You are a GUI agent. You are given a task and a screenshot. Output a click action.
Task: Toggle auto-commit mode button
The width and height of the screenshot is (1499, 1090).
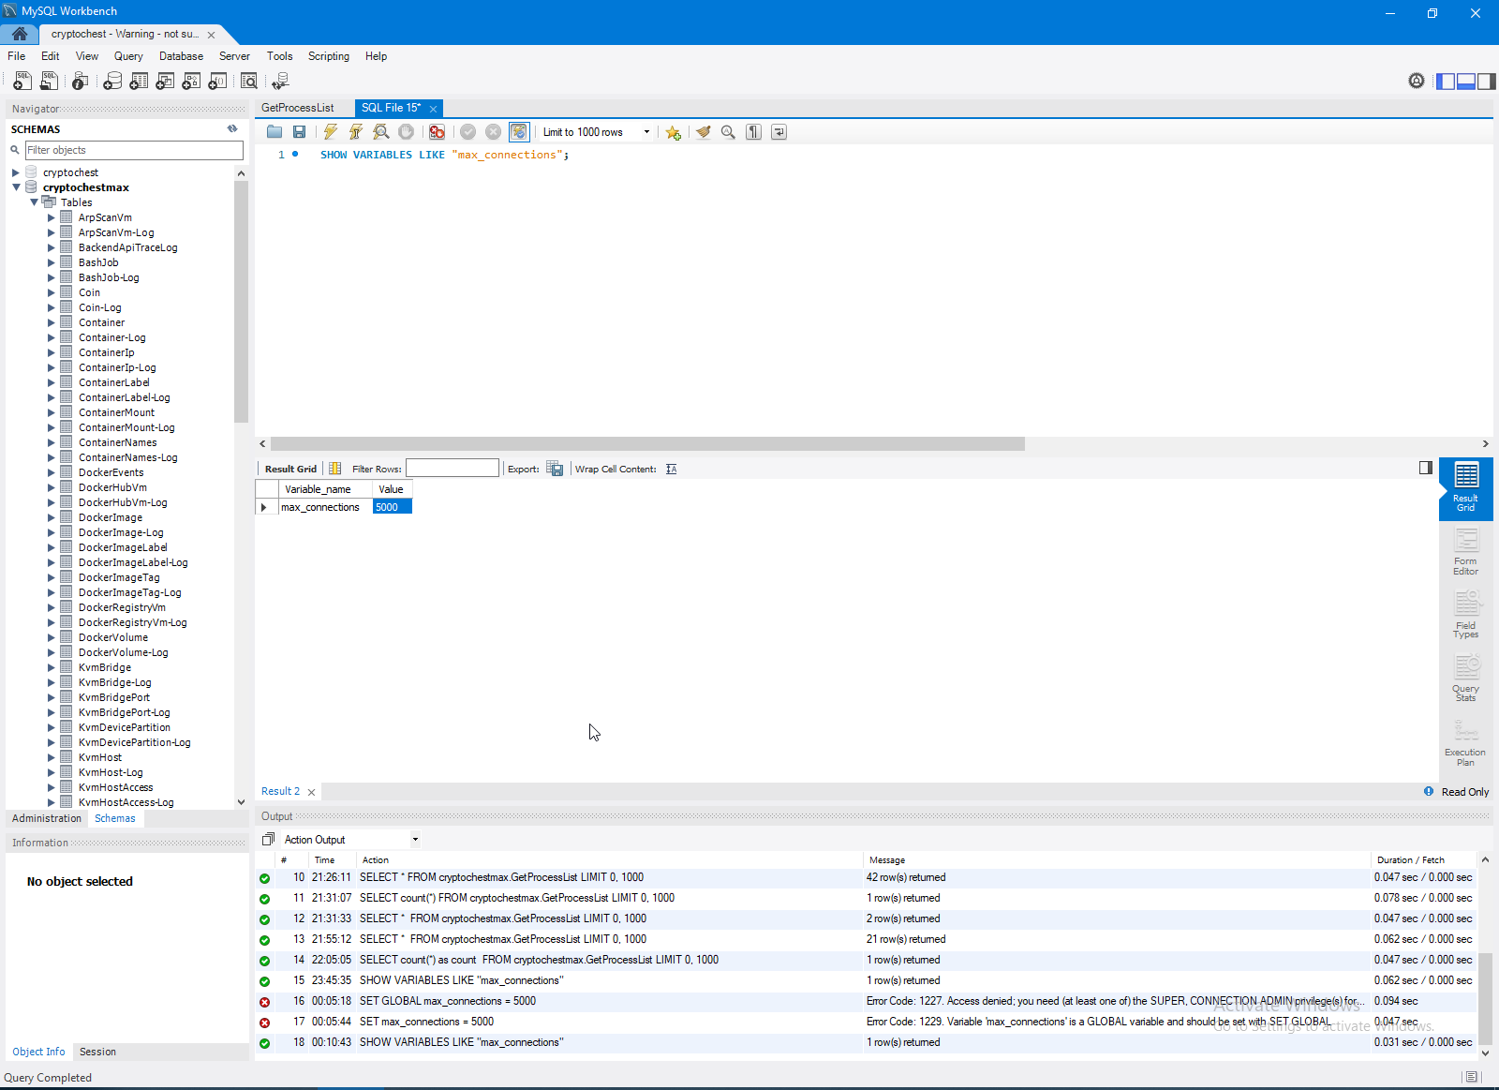519,132
